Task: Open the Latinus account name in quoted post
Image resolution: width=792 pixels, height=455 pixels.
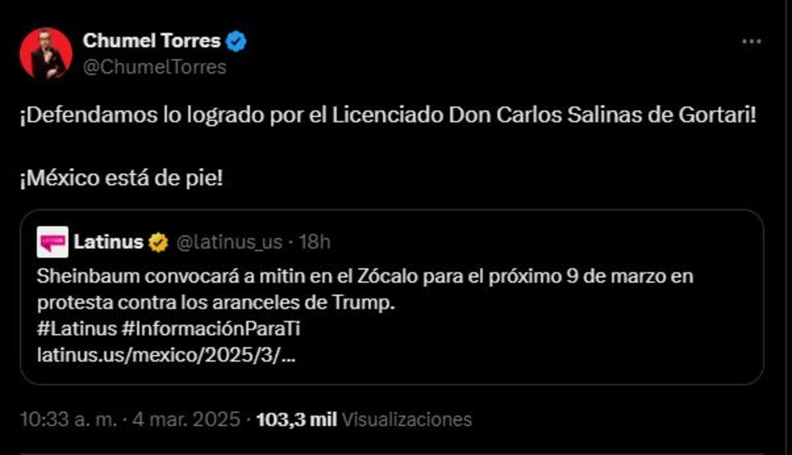Action: point(108,242)
